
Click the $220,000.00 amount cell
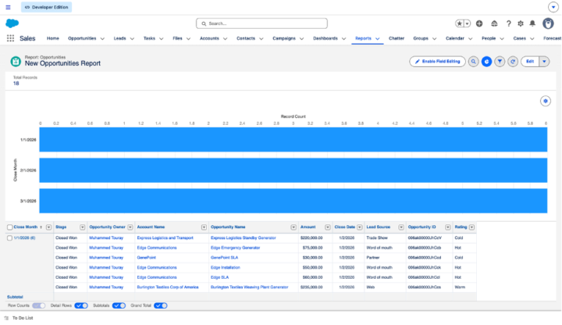click(311, 237)
